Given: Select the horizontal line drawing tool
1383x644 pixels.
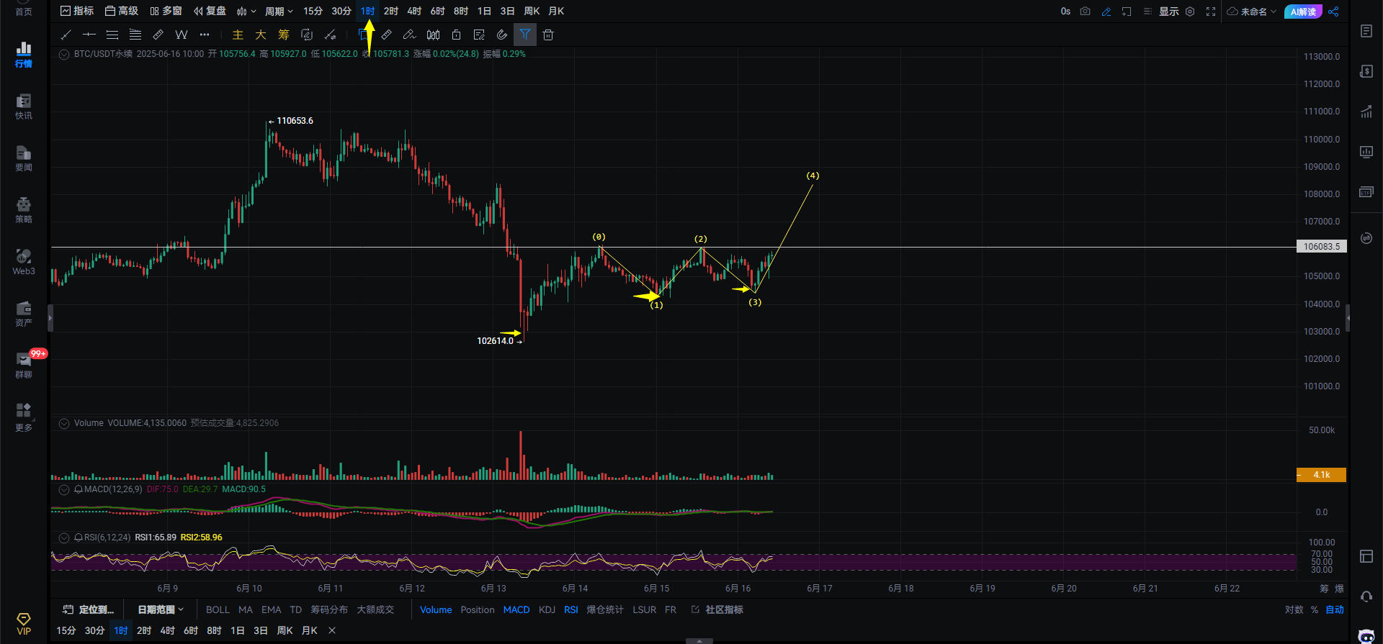Looking at the screenshot, I should click(x=89, y=35).
